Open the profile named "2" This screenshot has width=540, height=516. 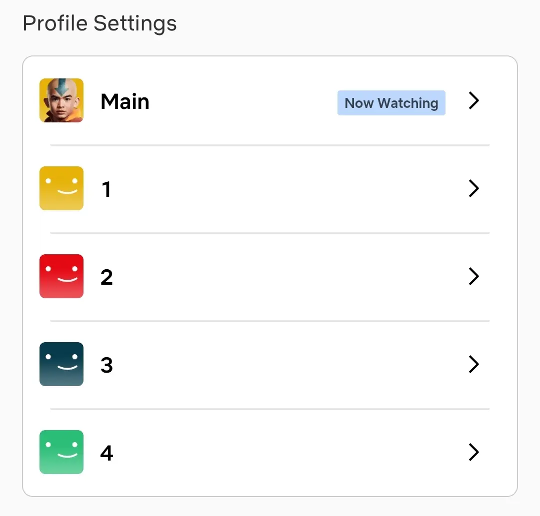tap(106, 277)
